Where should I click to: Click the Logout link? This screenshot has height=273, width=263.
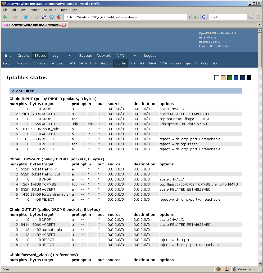[150, 56]
